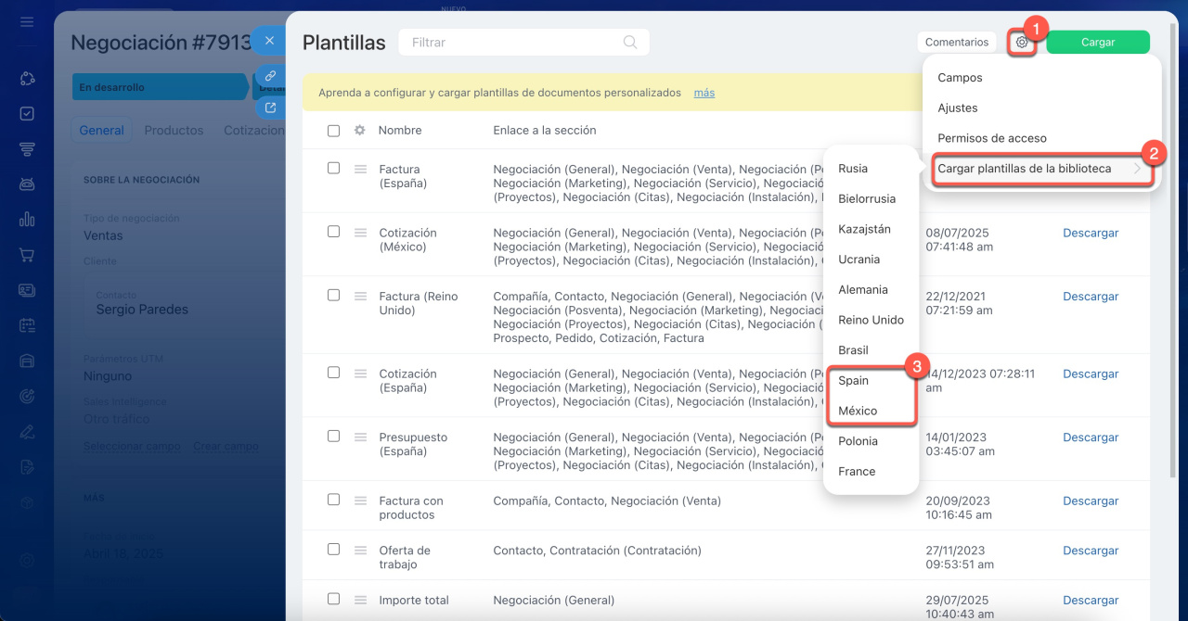This screenshot has height=621, width=1188.
Task: Click the Comentarios button
Action: click(x=956, y=42)
